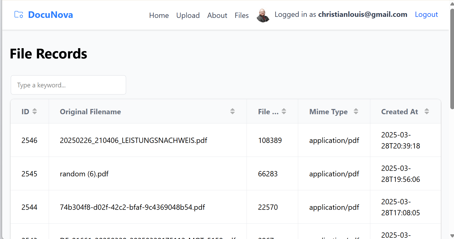
Task: Click the page vertical scrollbar thumb
Action: [452, 59]
